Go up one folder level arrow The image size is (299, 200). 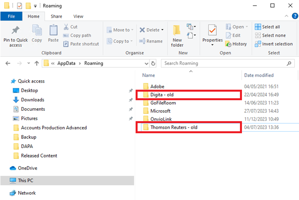point(36,63)
